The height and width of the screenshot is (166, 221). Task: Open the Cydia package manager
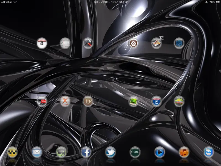coord(134,43)
